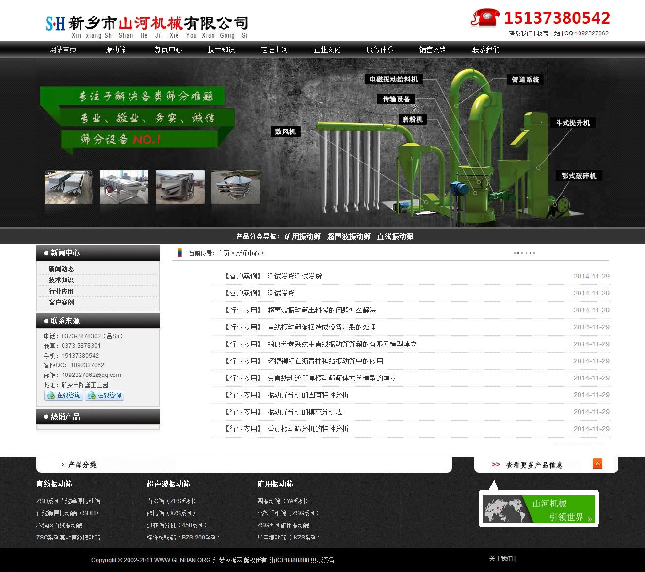Open article 环槽铆钉在沥青拌和站振动筛中的应用
Viewport: 645px width, 572px height.
pos(325,361)
